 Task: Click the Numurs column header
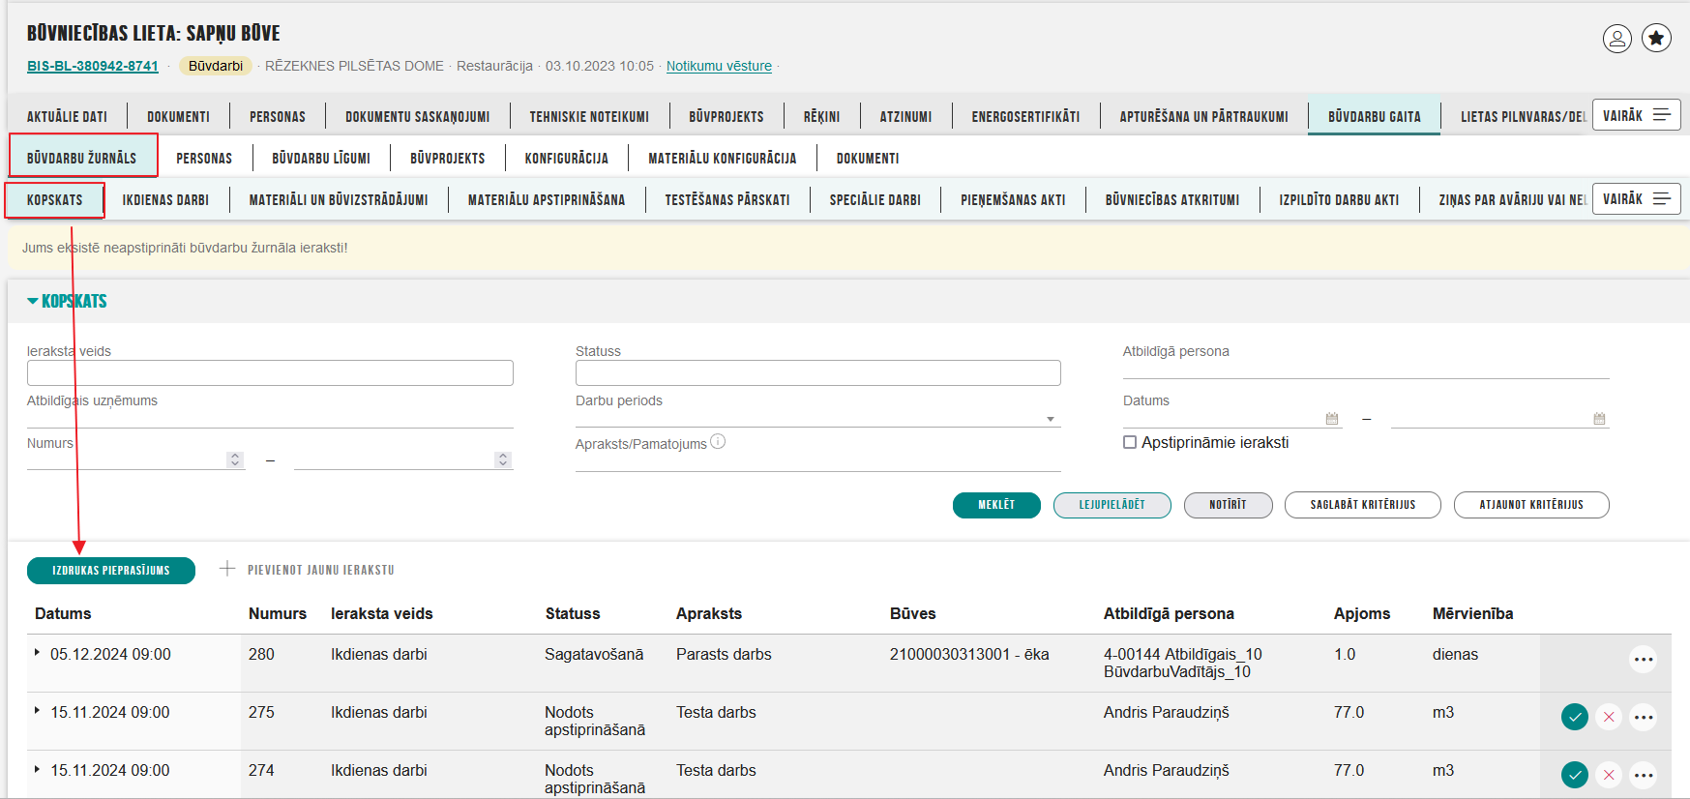[278, 613]
